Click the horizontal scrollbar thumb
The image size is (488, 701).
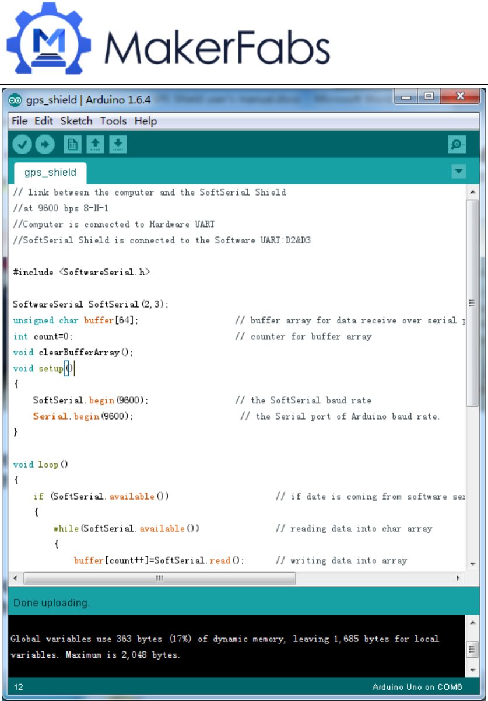pyautogui.click(x=159, y=578)
